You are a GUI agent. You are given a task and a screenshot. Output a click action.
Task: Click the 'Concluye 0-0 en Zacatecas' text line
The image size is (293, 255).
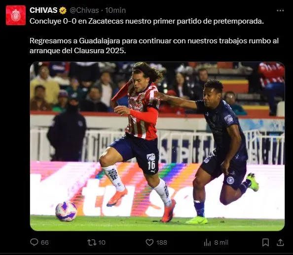click(x=146, y=21)
